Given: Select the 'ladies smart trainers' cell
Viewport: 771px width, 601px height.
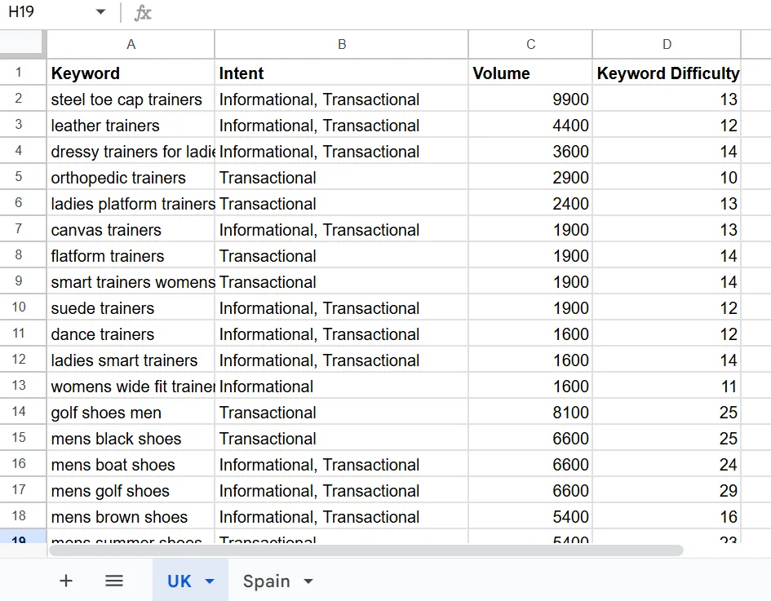Looking at the screenshot, I should pyautogui.click(x=131, y=360).
